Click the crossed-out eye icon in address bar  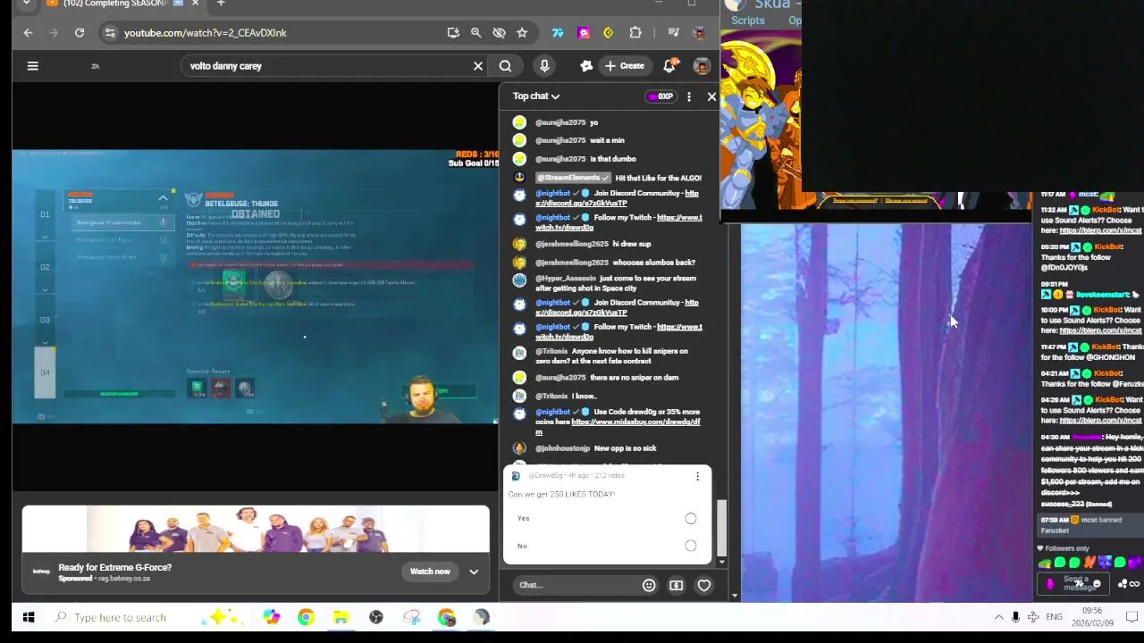coord(499,33)
